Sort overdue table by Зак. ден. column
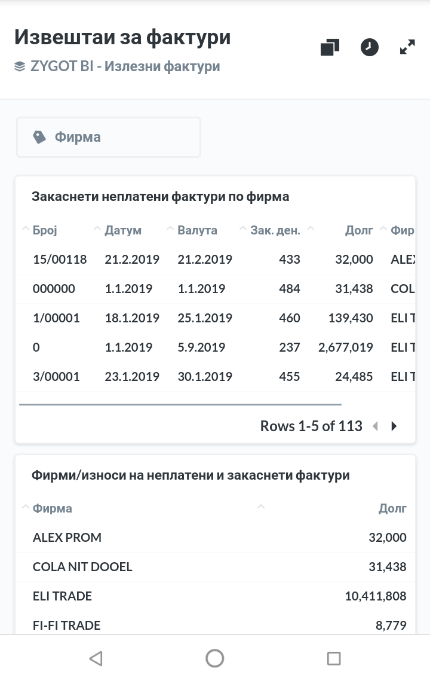Screen dimensions: 430x683 pos(275,230)
